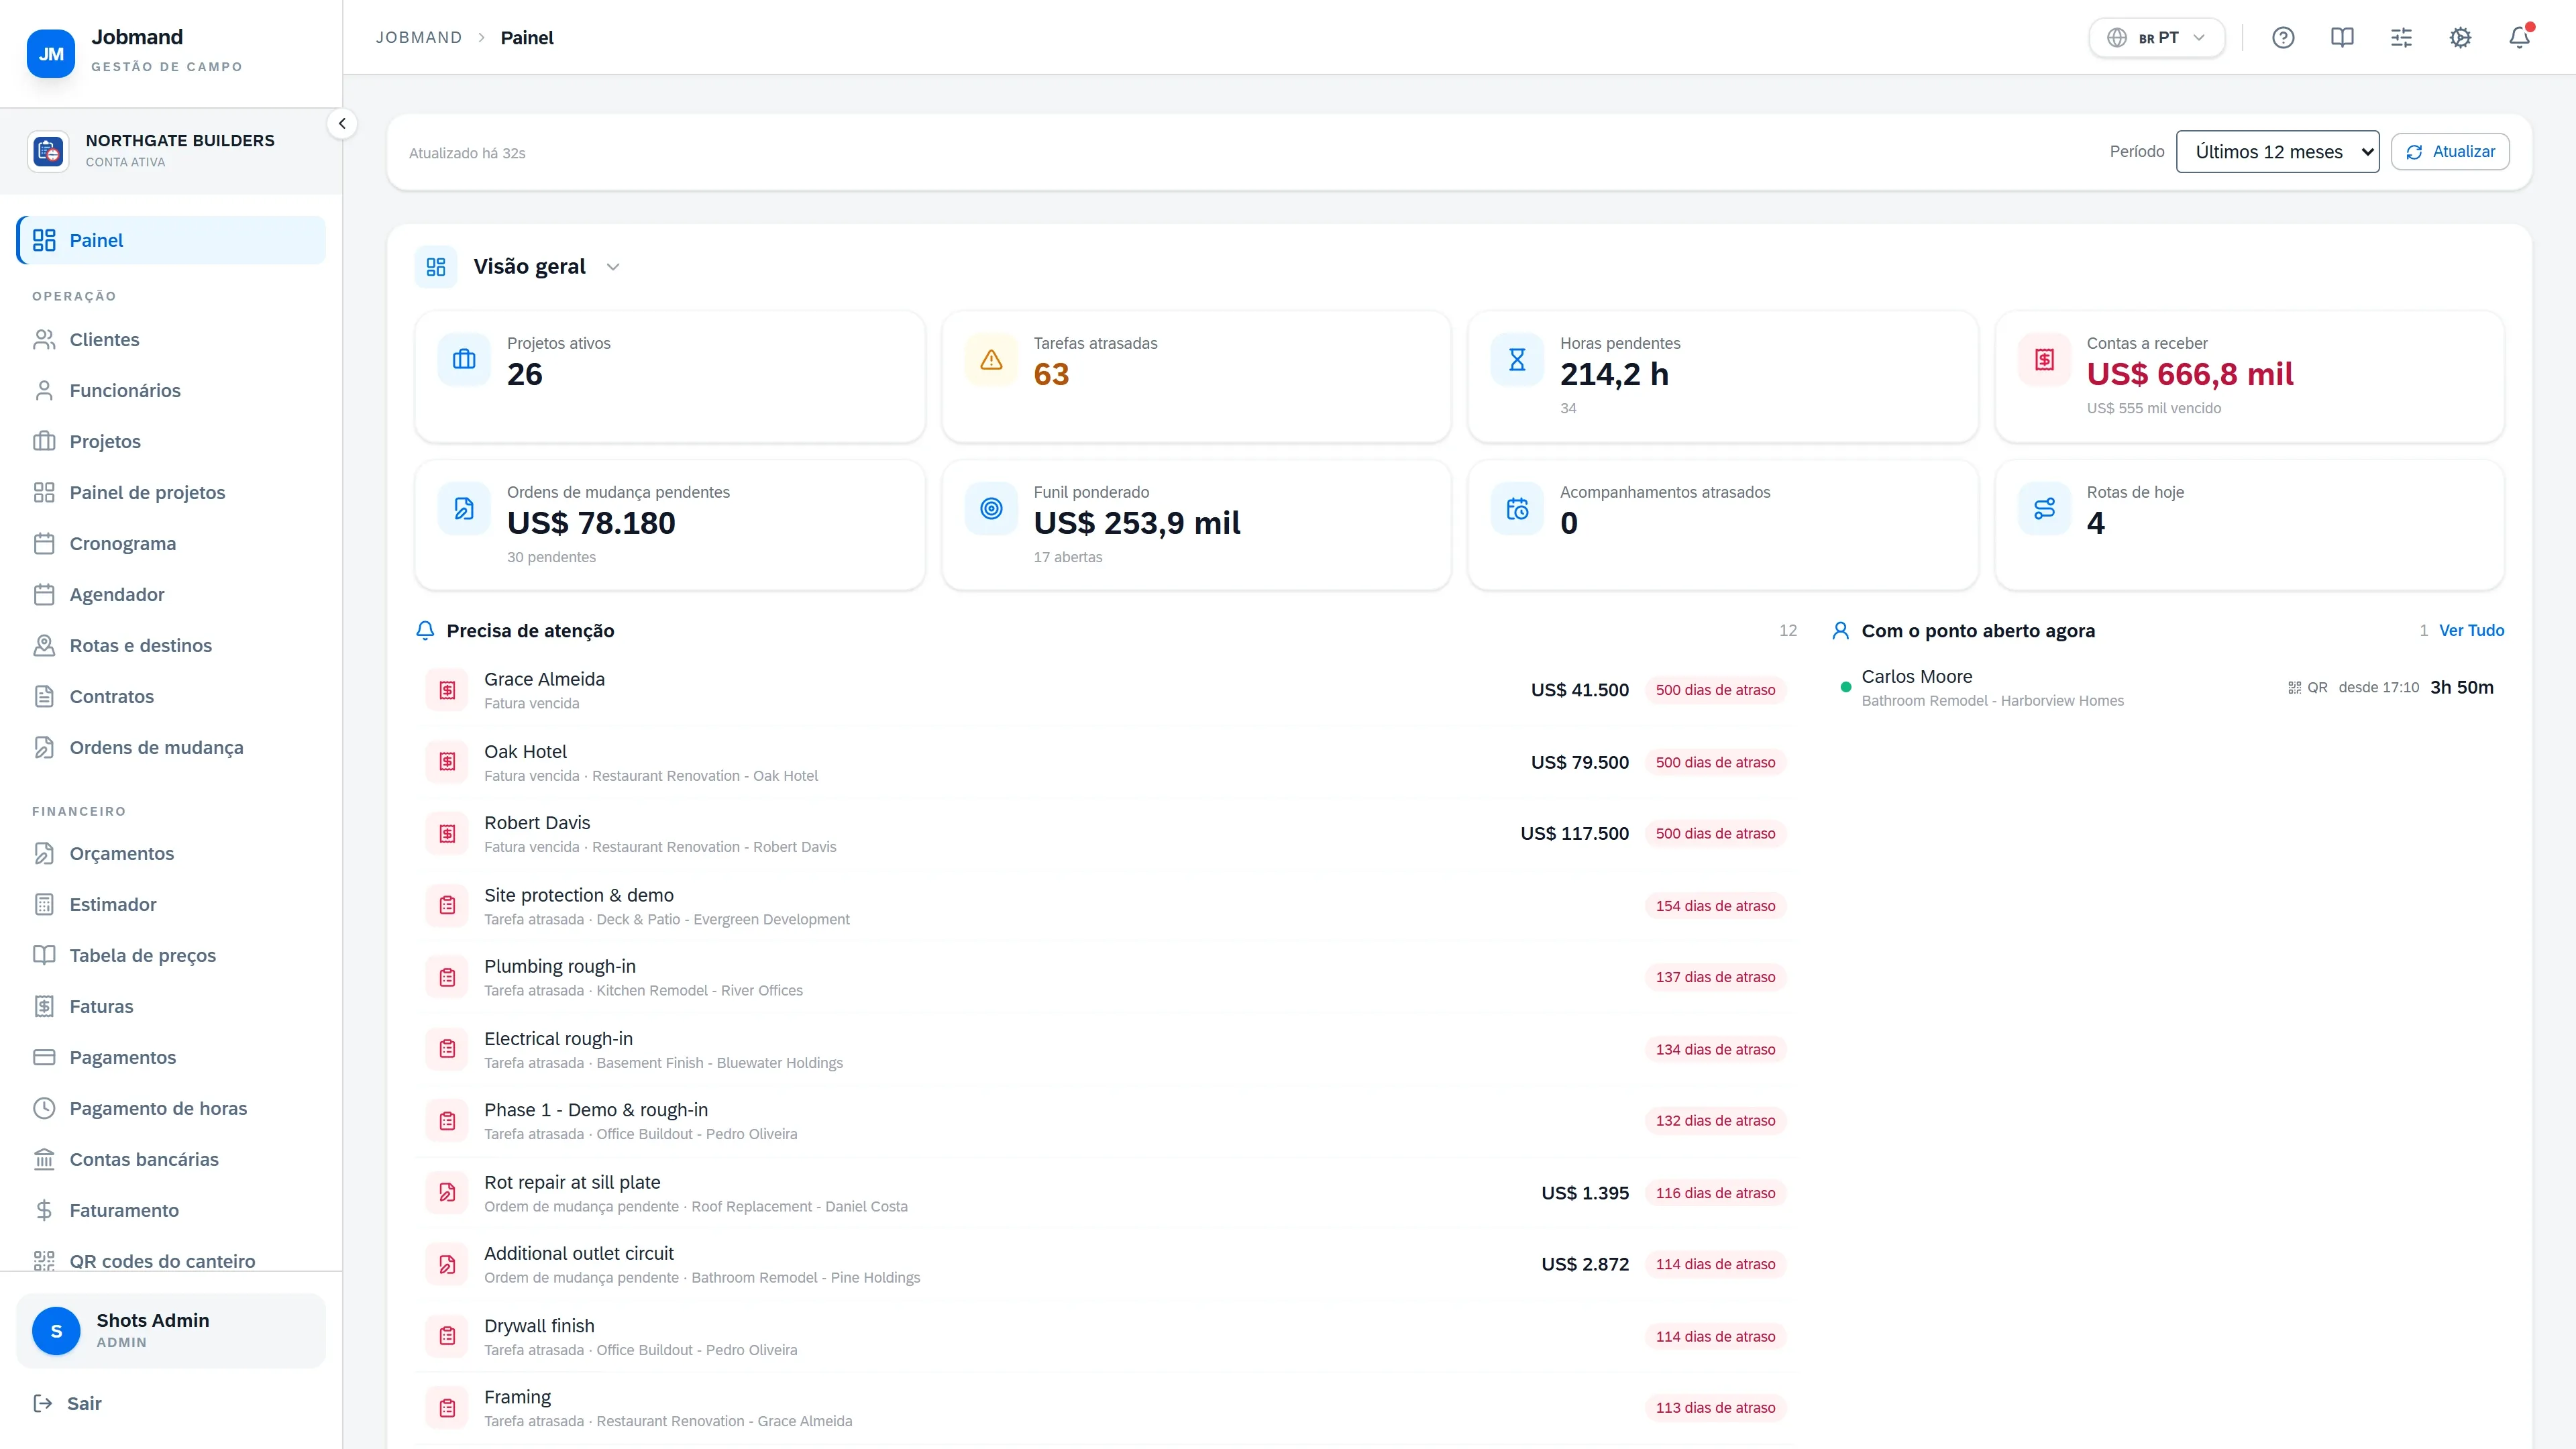Click the Shots Admin avatar
Image resolution: width=2576 pixels, height=1449 pixels.
point(56,1331)
